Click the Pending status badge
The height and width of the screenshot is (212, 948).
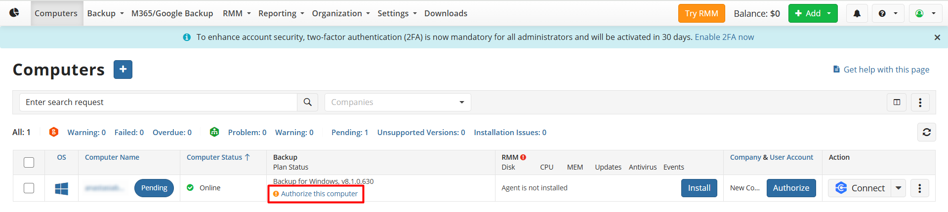point(154,188)
